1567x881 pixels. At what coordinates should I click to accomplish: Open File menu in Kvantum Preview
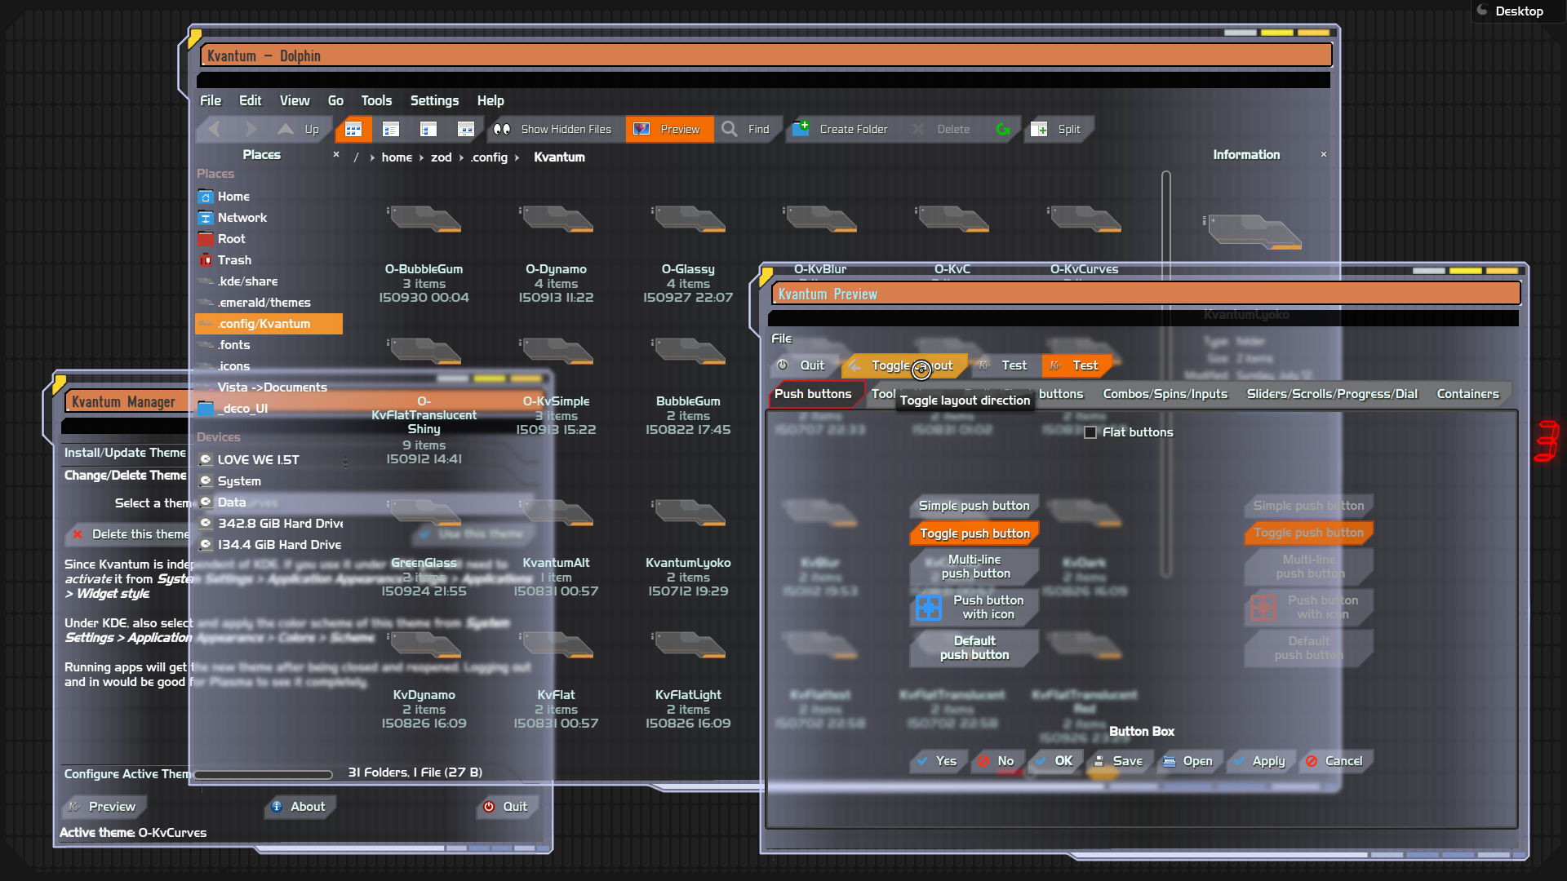coord(781,339)
